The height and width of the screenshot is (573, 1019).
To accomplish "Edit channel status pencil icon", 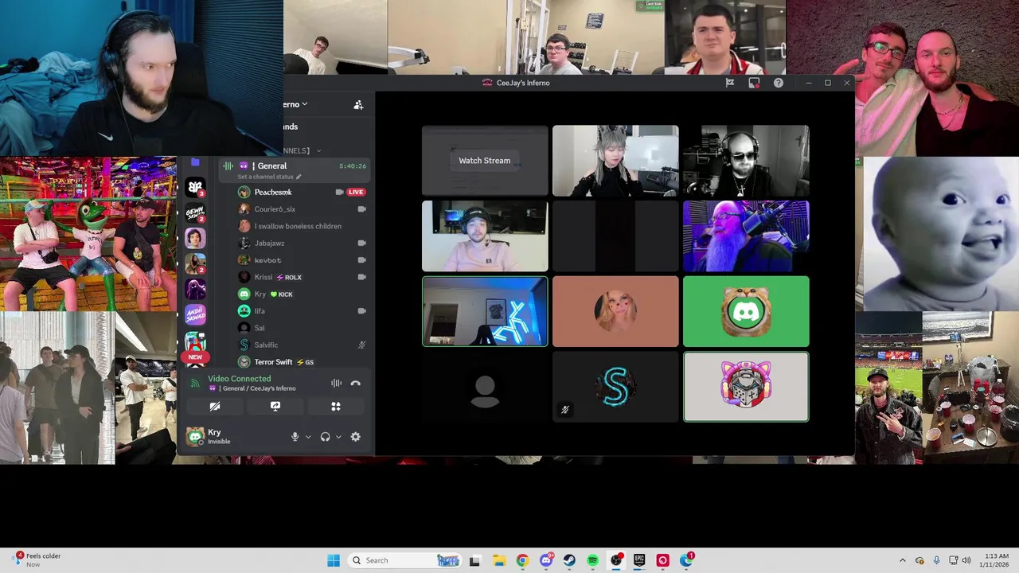I will tap(299, 177).
